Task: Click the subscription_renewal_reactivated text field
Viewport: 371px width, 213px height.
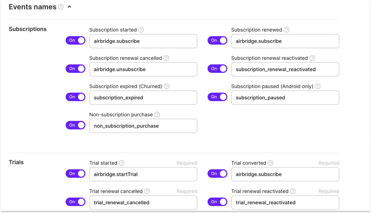Action: pyautogui.click(x=285, y=69)
